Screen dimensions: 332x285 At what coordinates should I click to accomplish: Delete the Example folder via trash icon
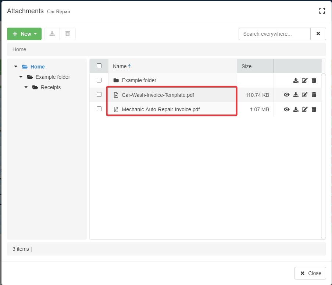coord(314,80)
